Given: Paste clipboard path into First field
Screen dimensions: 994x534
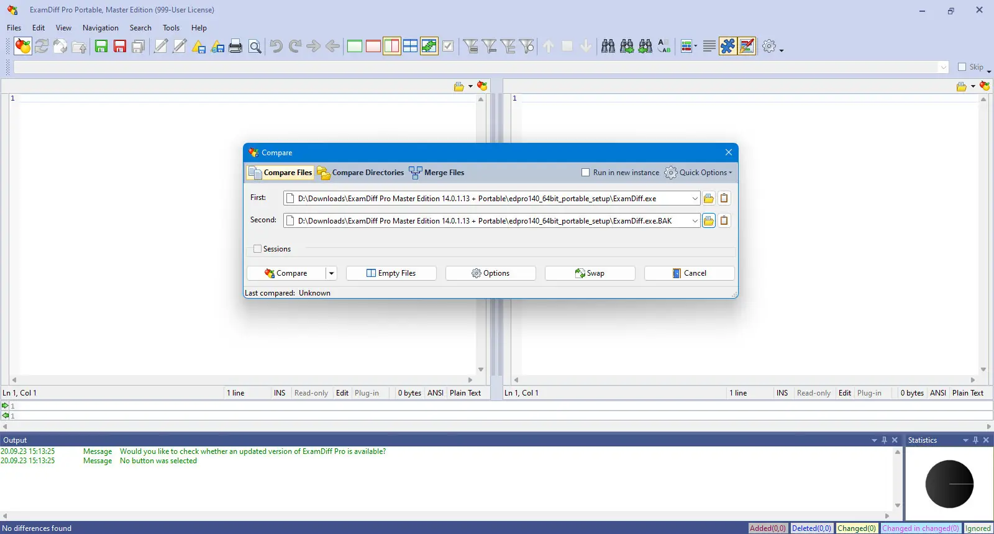Looking at the screenshot, I should tap(724, 199).
